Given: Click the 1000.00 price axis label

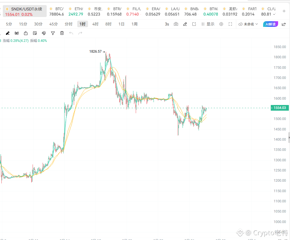Looking at the screenshot, I should click(x=280, y=222).
